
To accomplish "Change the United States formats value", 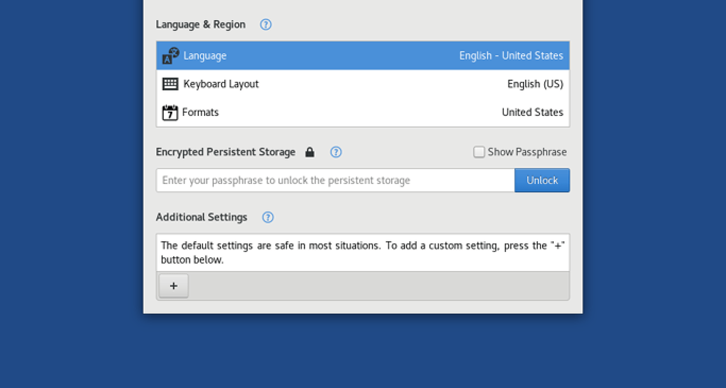I will click(x=532, y=112).
